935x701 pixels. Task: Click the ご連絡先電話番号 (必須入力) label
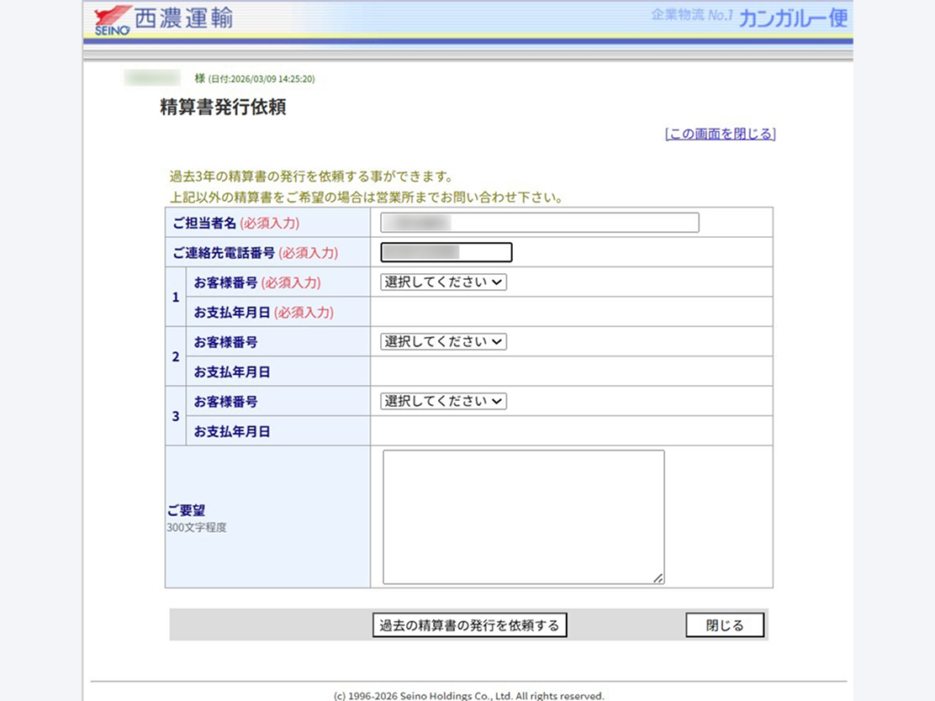256,253
